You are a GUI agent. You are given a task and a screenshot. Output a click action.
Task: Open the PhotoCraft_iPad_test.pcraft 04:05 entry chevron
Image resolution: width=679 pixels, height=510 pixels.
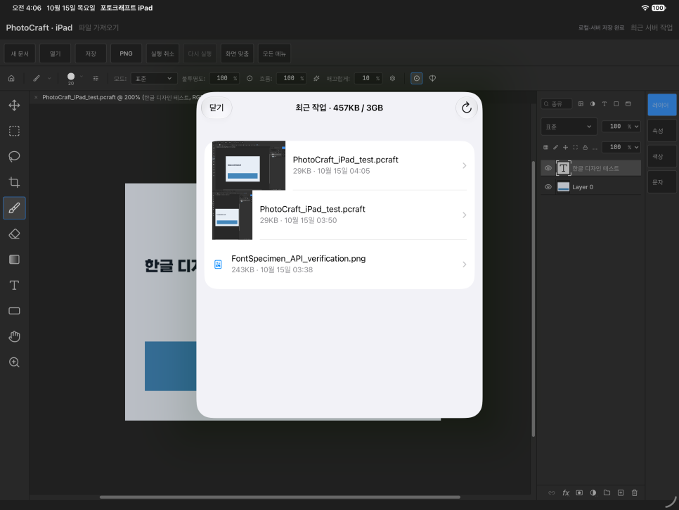(x=464, y=165)
